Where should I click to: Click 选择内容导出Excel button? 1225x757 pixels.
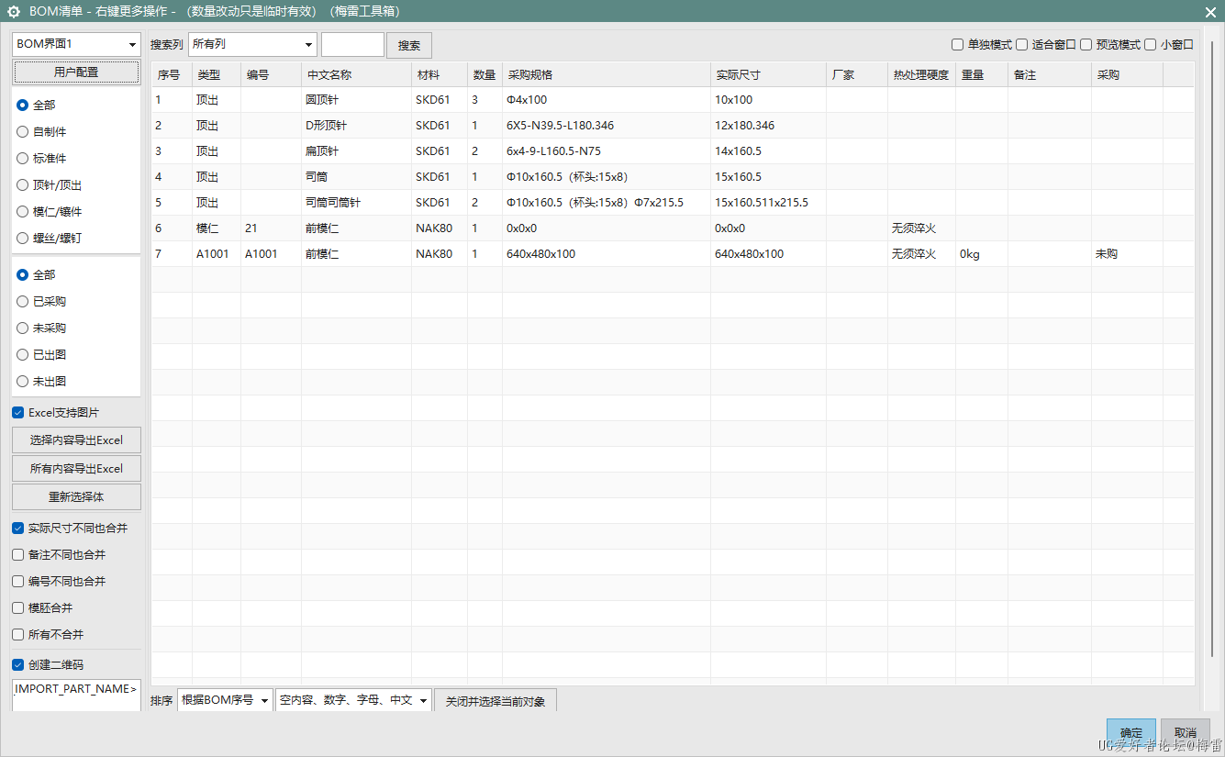pos(76,440)
